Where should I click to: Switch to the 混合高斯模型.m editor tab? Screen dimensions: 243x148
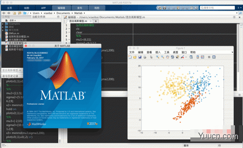[x=78, y=21]
